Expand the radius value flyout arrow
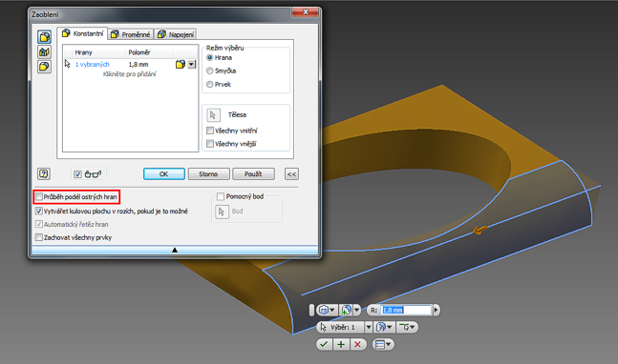The image size is (618, 364). coord(436,310)
